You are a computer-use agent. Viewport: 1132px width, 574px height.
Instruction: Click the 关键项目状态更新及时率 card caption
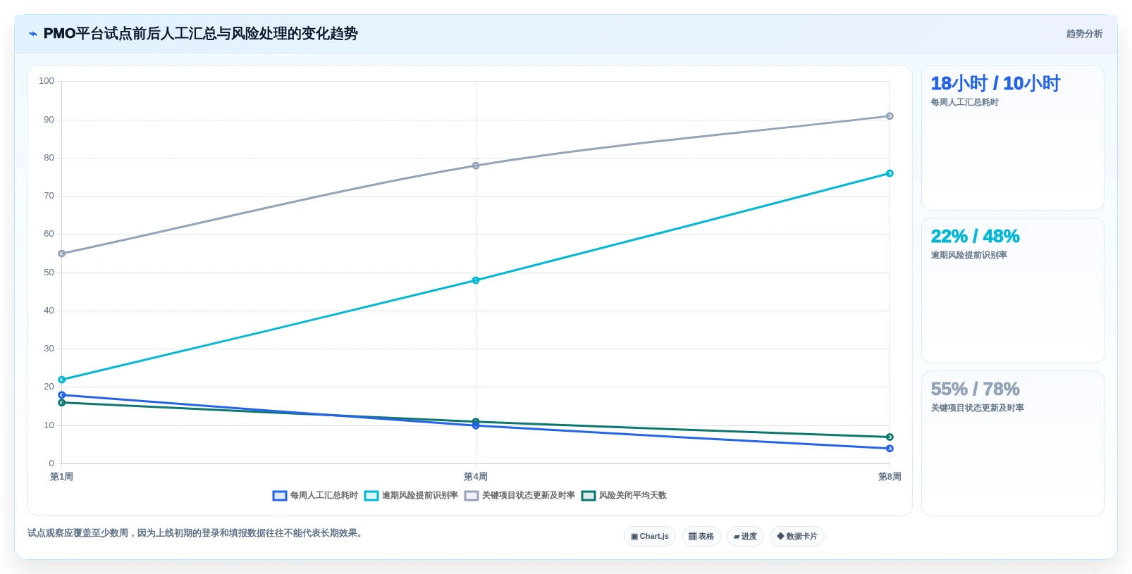[x=977, y=408]
